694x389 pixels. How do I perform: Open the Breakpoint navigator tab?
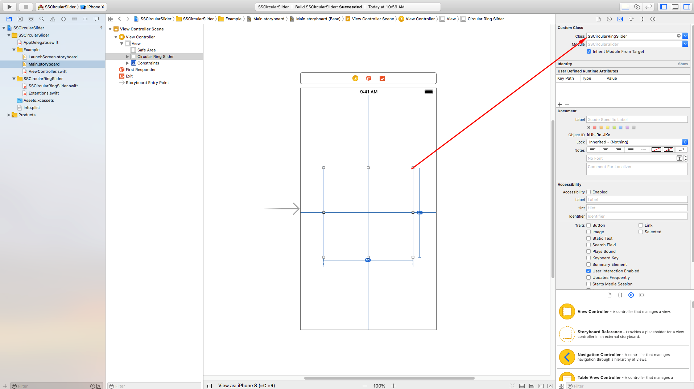85,19
